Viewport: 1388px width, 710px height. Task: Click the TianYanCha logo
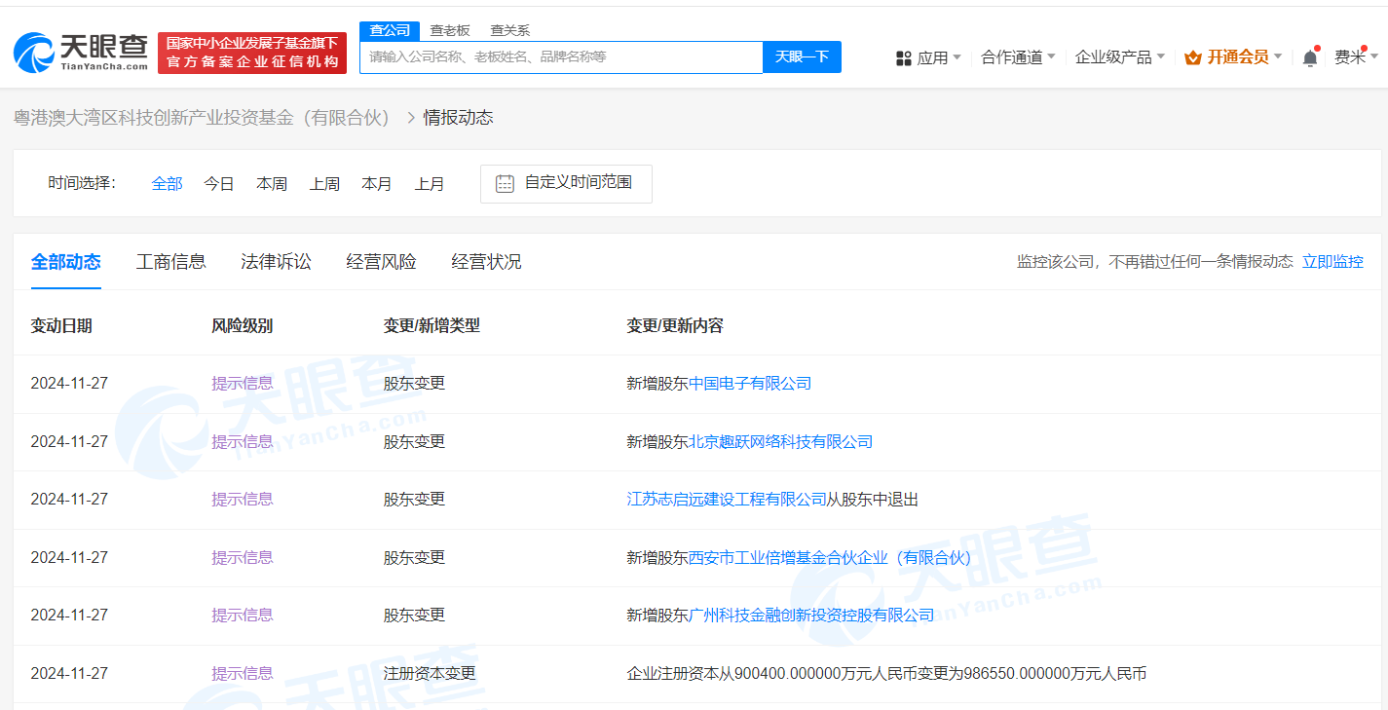[81, 53]
